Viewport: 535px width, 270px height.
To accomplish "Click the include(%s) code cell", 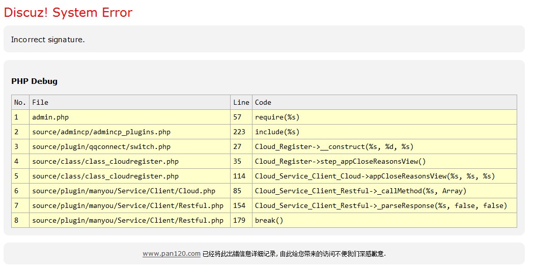I will click(277, 132).
